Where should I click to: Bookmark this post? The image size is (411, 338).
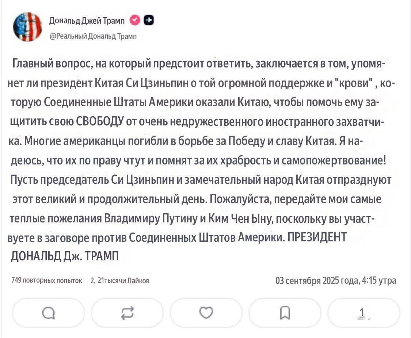pyautogui.click(x=285, y=313)
